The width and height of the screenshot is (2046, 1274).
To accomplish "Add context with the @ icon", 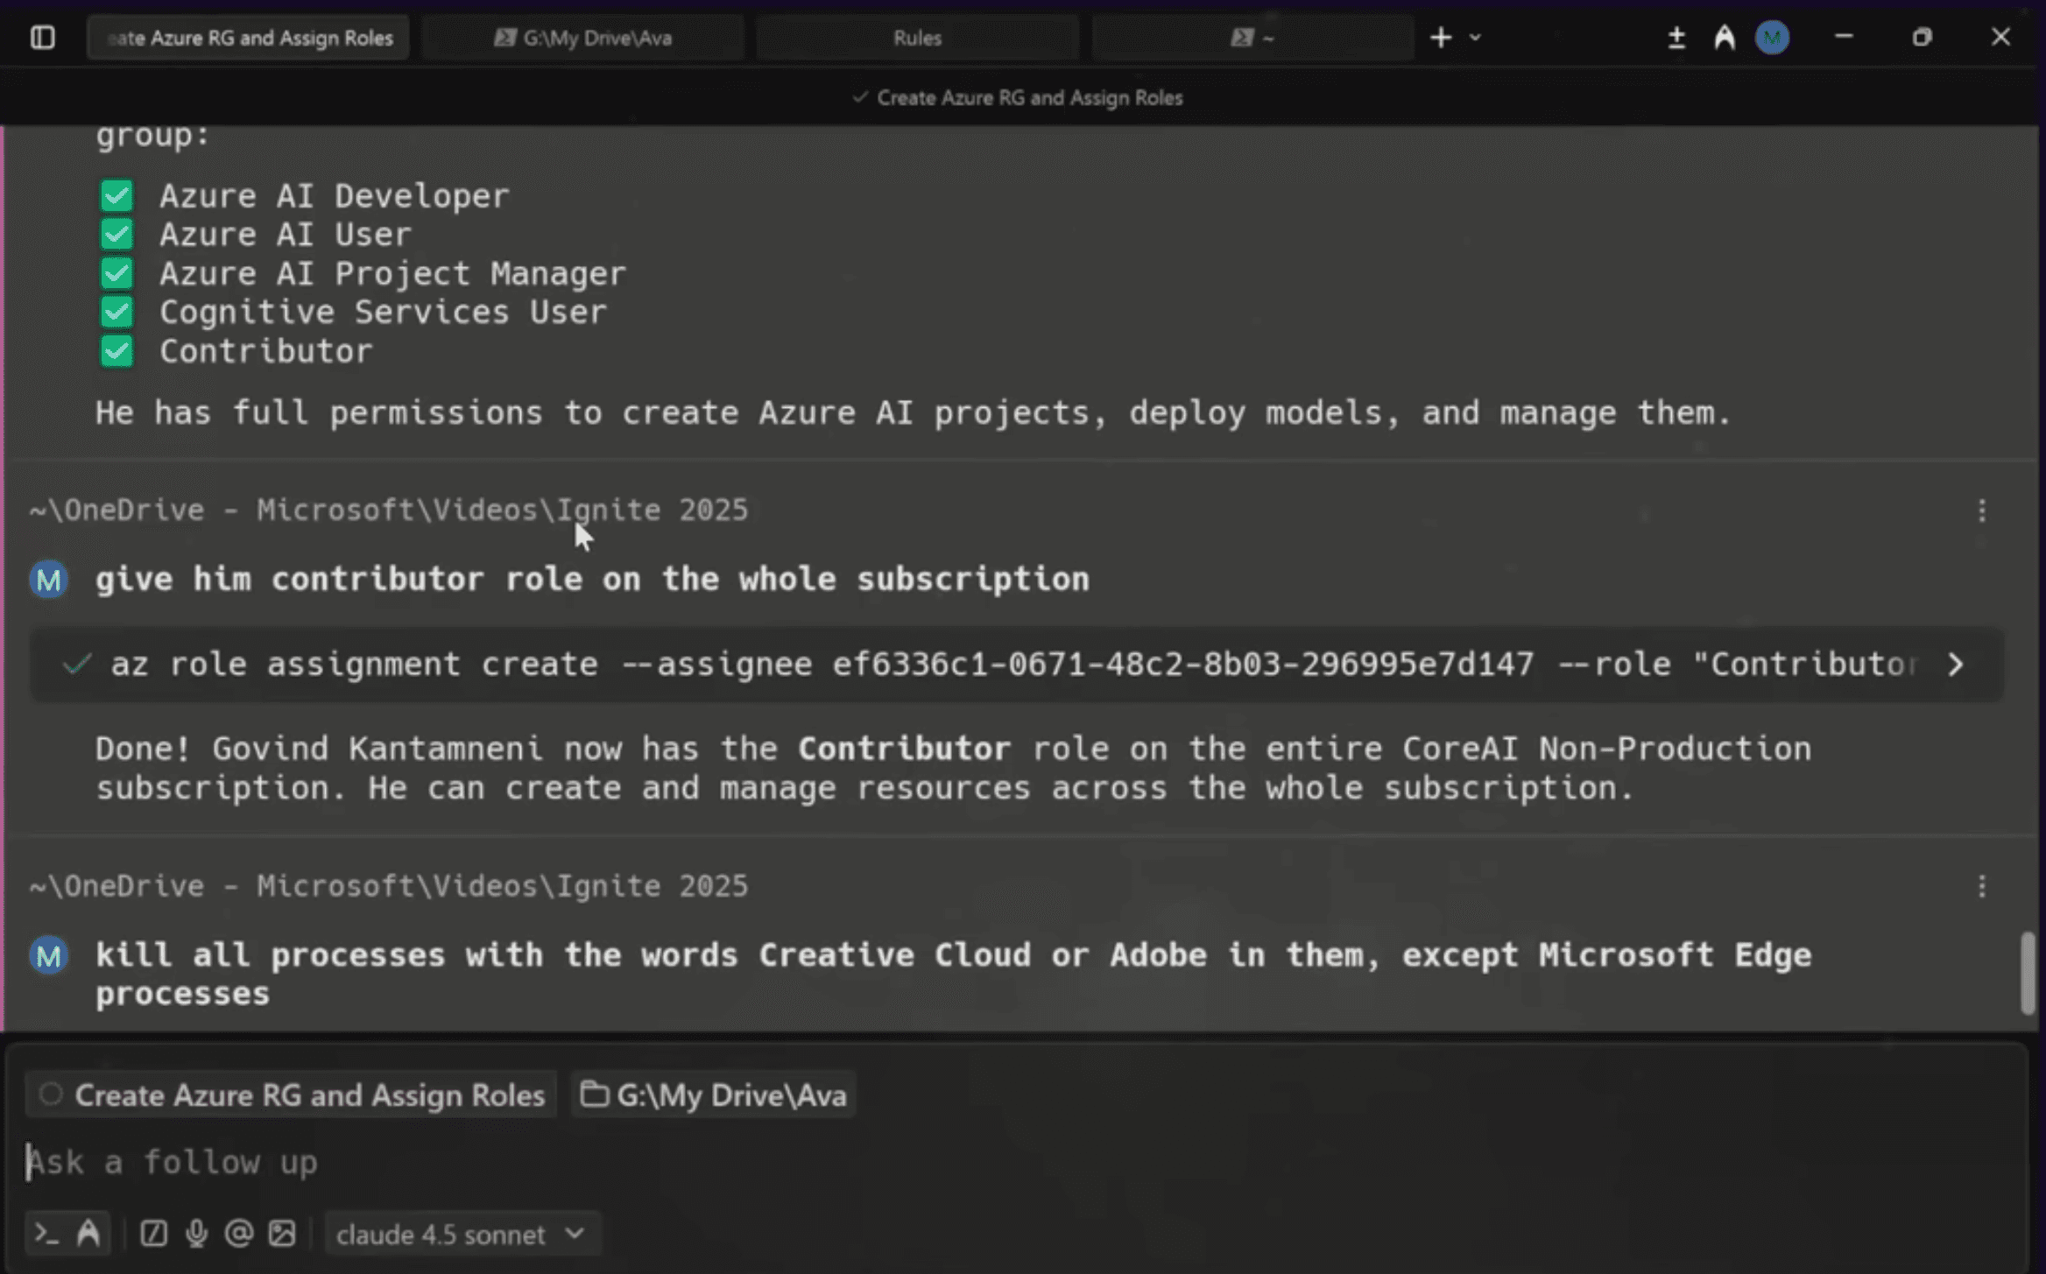I will 238,1234.
